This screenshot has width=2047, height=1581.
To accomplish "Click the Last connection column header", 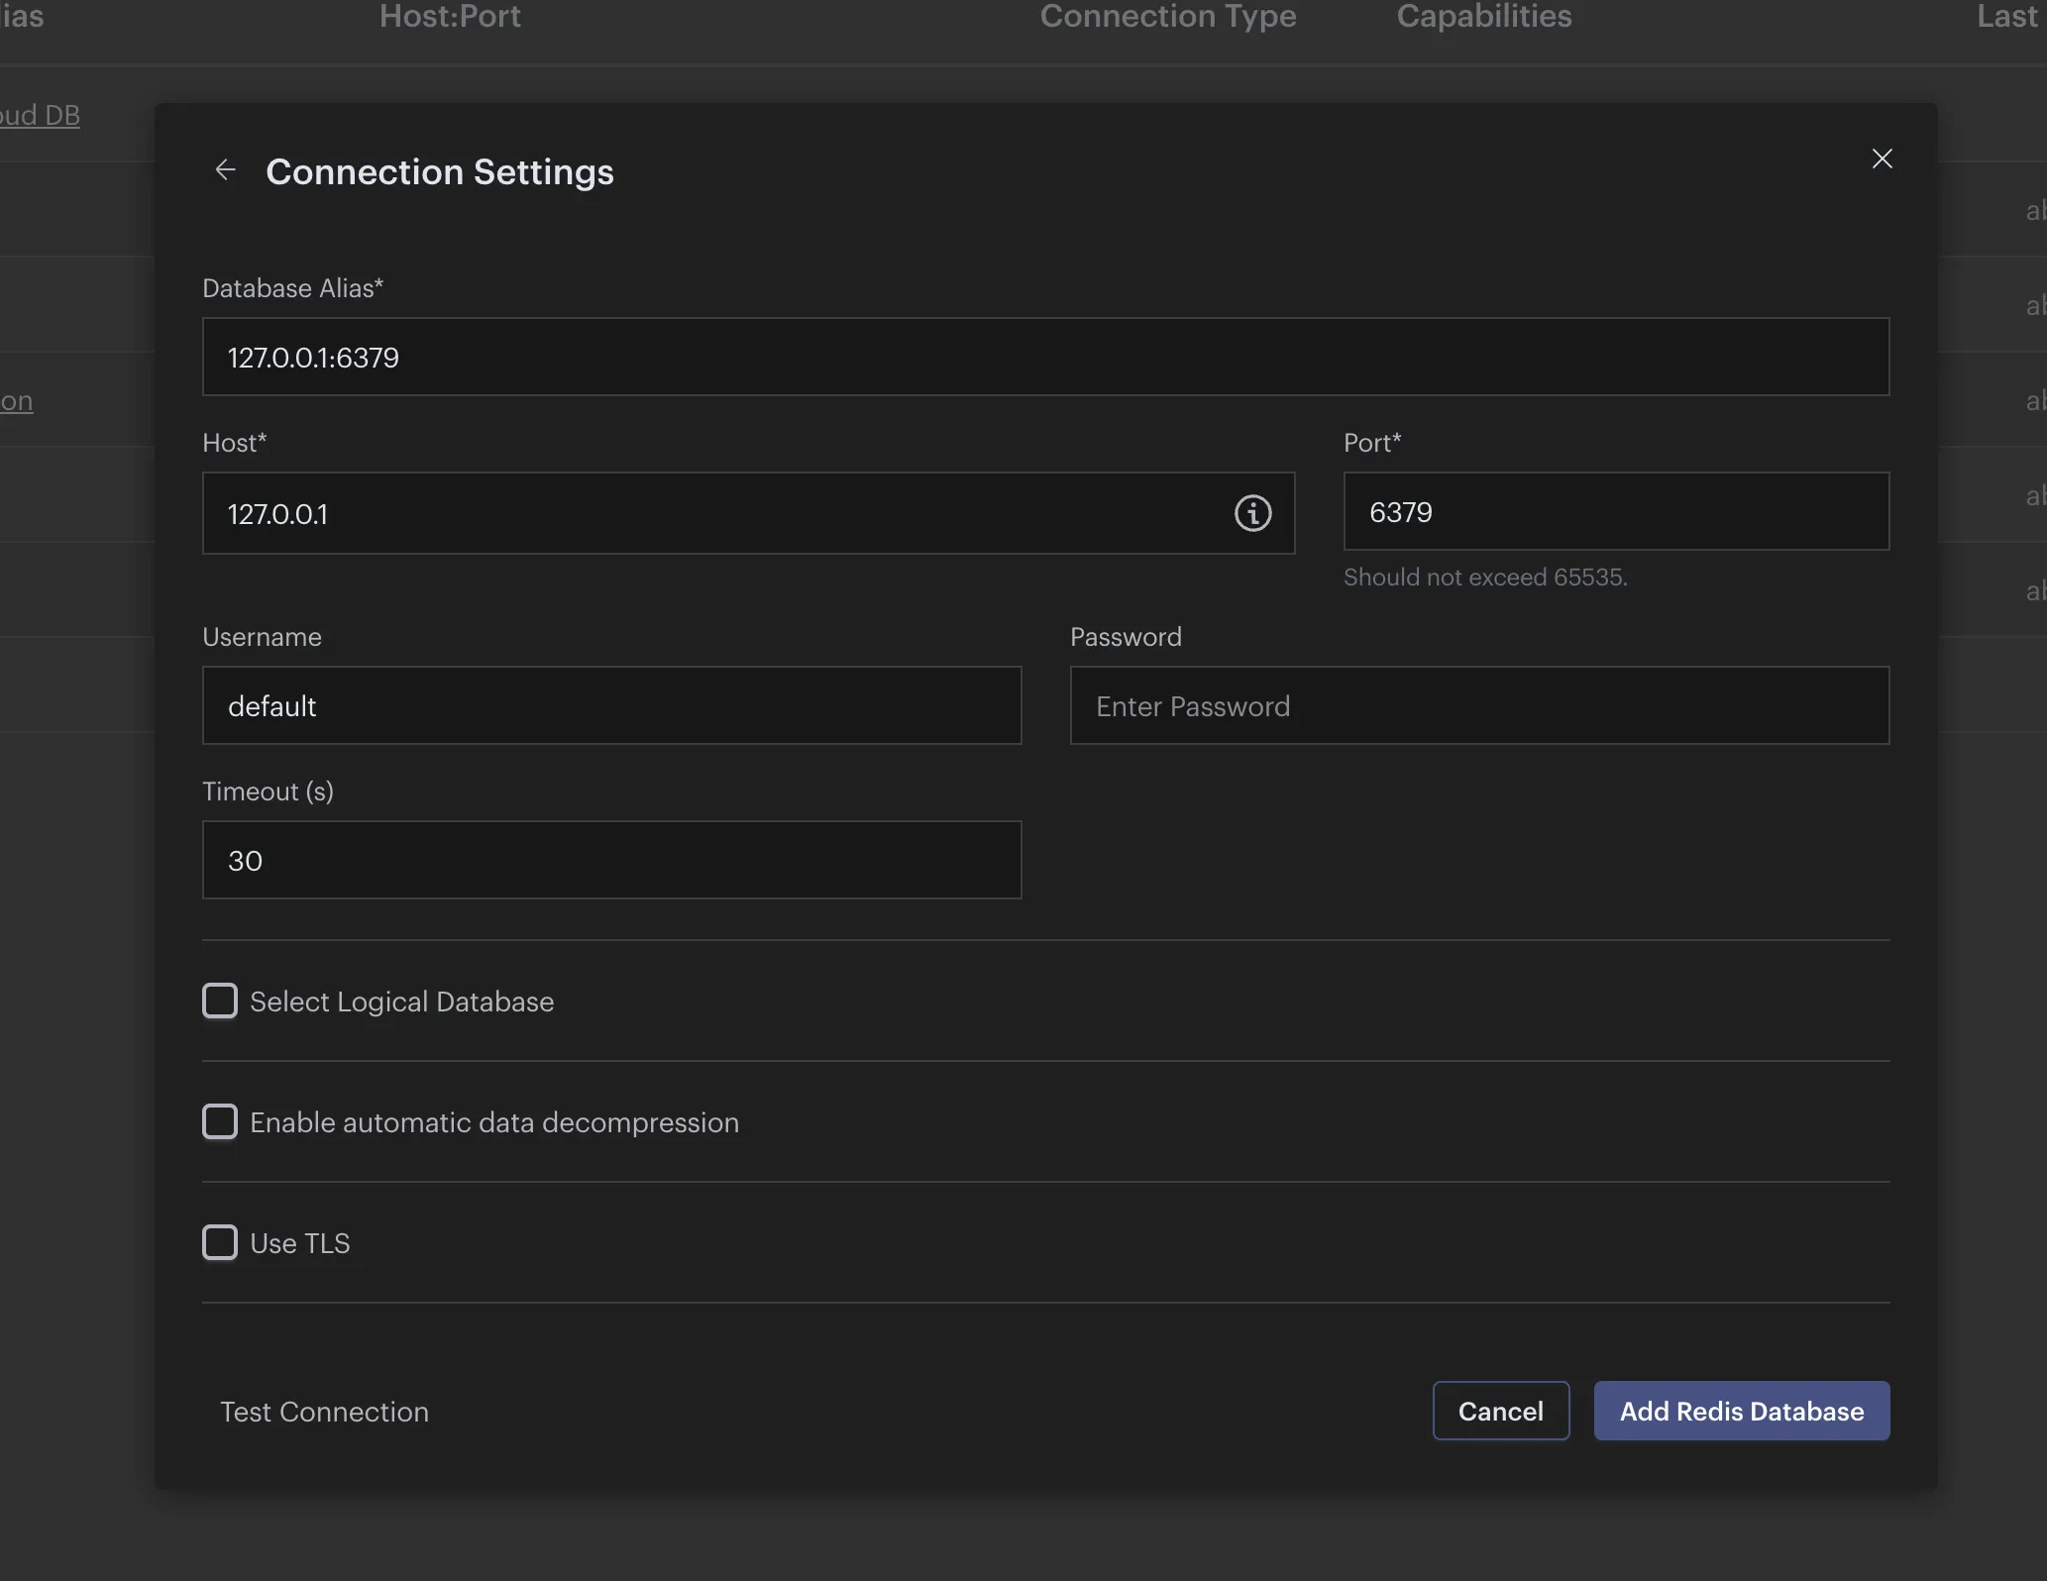I will tap(2007, 16).
